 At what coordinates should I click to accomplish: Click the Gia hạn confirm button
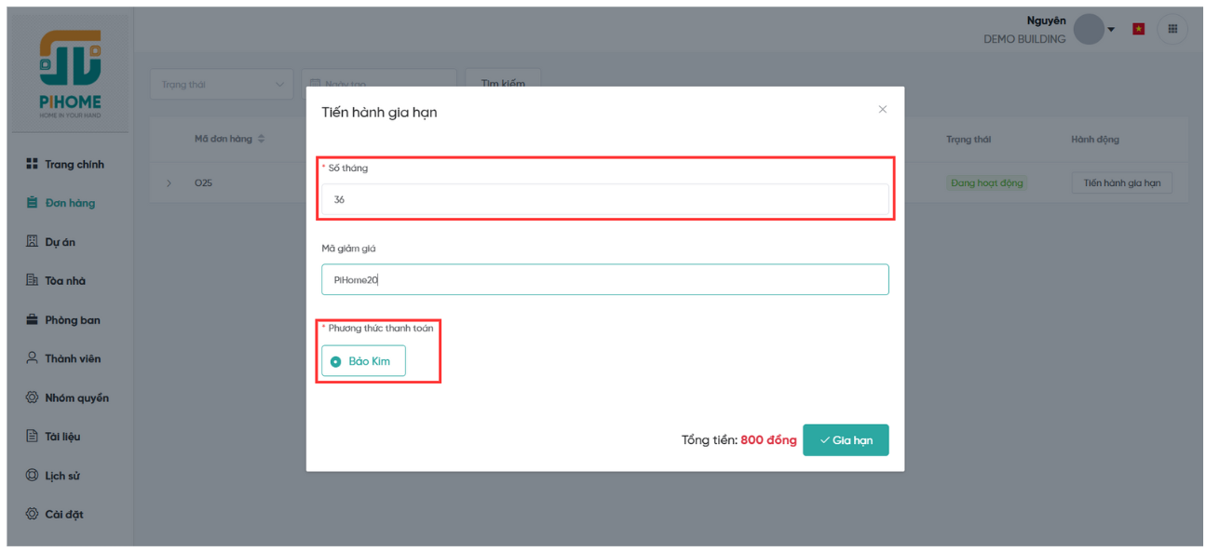845,440
